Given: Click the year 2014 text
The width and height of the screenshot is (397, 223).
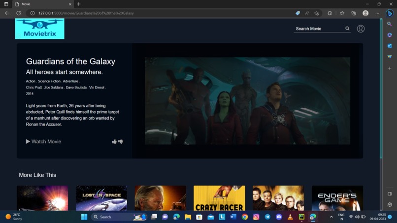Looking at the screenshot, I should coord(30,94).
